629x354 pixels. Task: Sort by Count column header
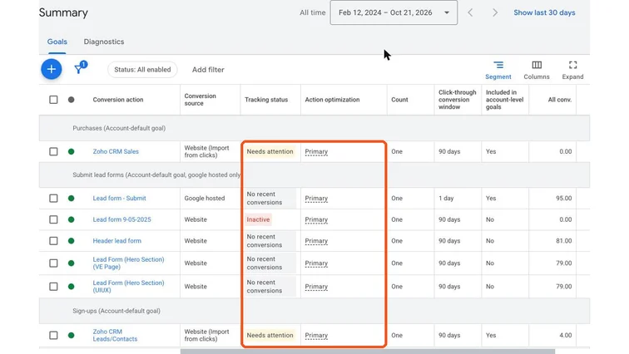click(399, 100)
